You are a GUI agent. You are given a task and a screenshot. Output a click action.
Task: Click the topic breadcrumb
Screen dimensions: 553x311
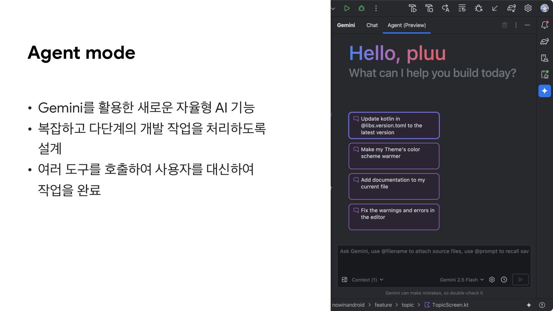(408, 305)
